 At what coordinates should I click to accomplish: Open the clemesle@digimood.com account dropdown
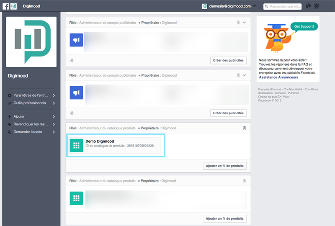(x=229, y=6)
